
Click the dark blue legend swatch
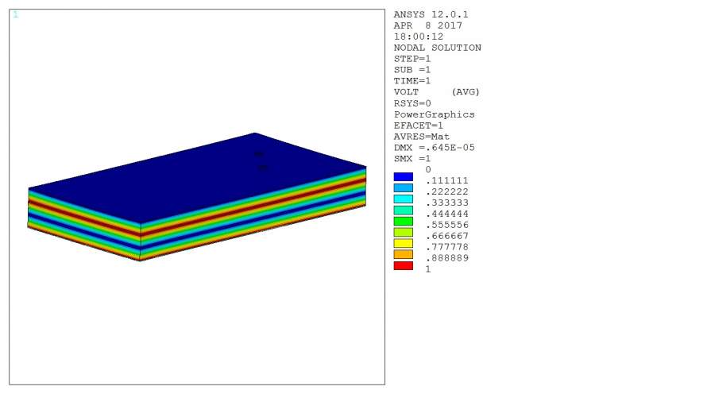[x=403, y=177]
